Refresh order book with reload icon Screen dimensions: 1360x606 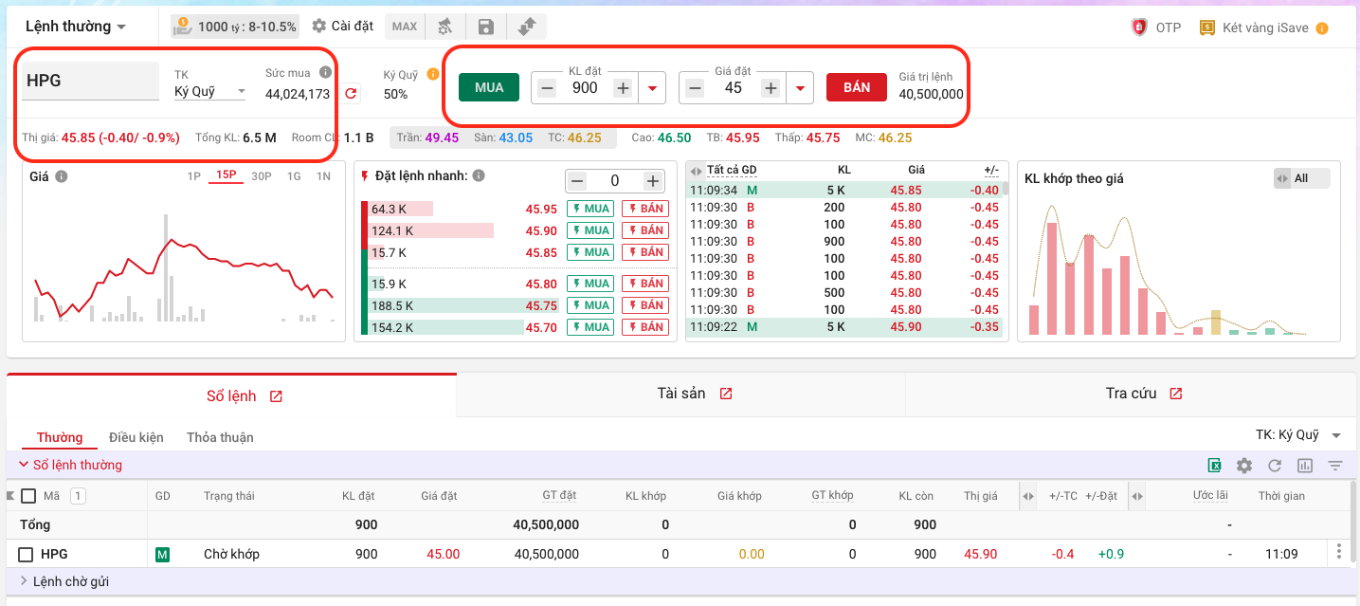coord(1275,466)
